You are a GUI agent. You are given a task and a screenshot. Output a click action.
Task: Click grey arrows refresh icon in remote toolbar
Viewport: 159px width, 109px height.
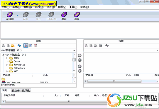coord(107,45)
